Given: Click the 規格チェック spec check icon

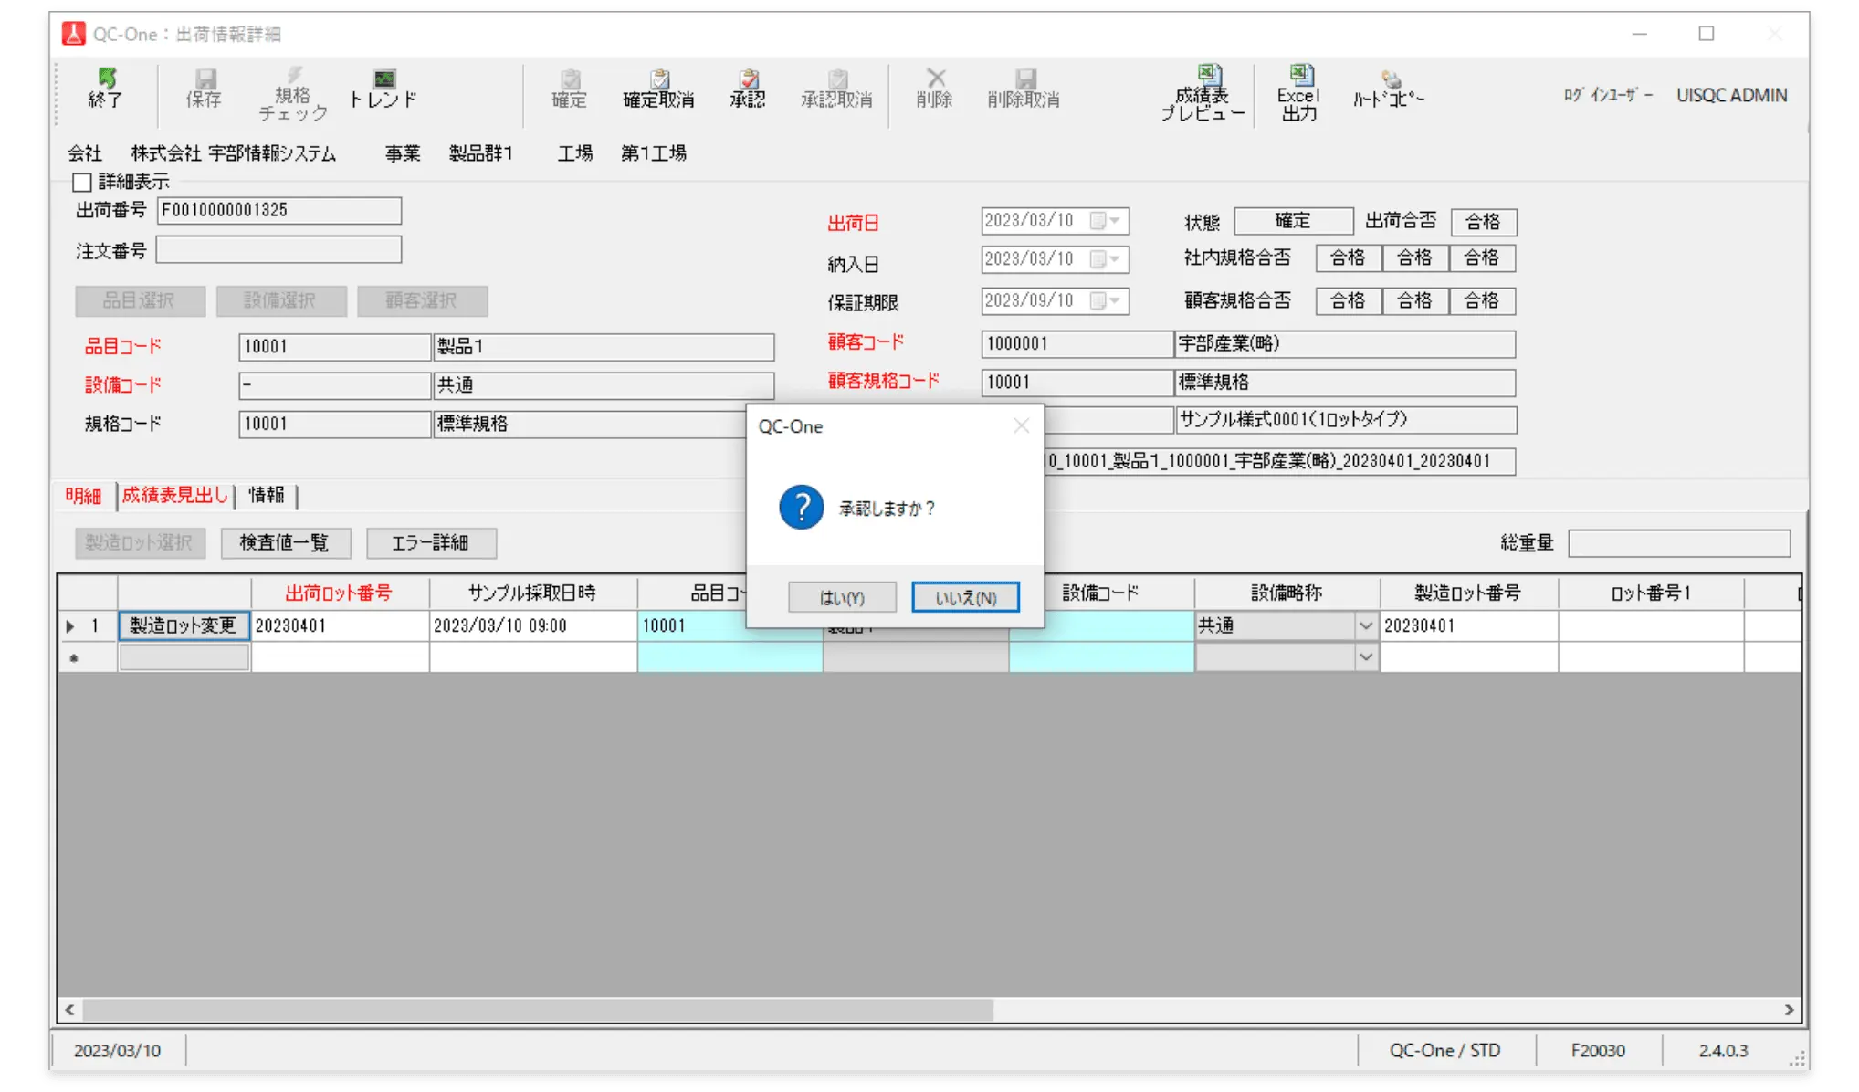Looking at the screenshot, I should [293, 93].
